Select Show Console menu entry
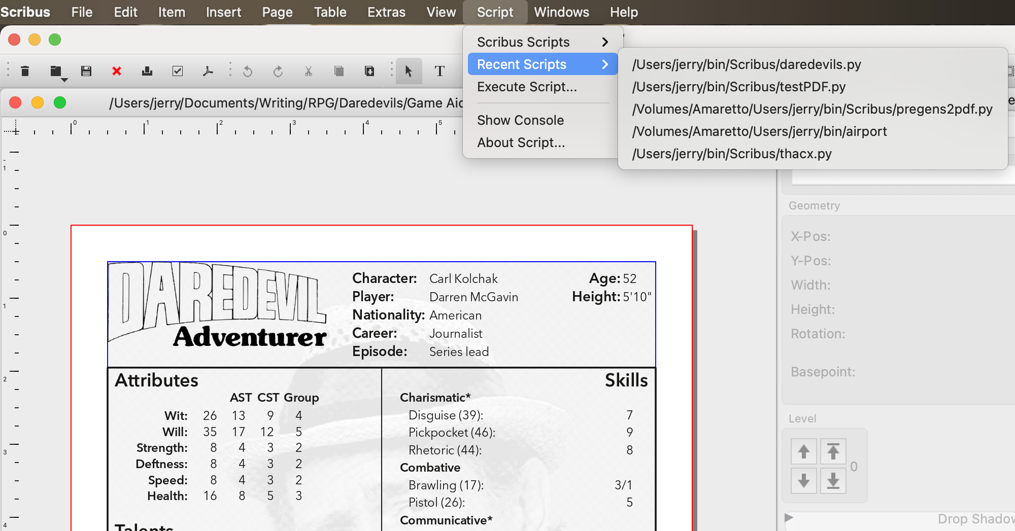This screenshot has width=1015, height=531. pos(520,120)
